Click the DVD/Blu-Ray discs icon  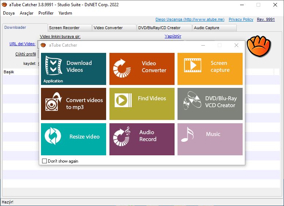tap(192, 101)
